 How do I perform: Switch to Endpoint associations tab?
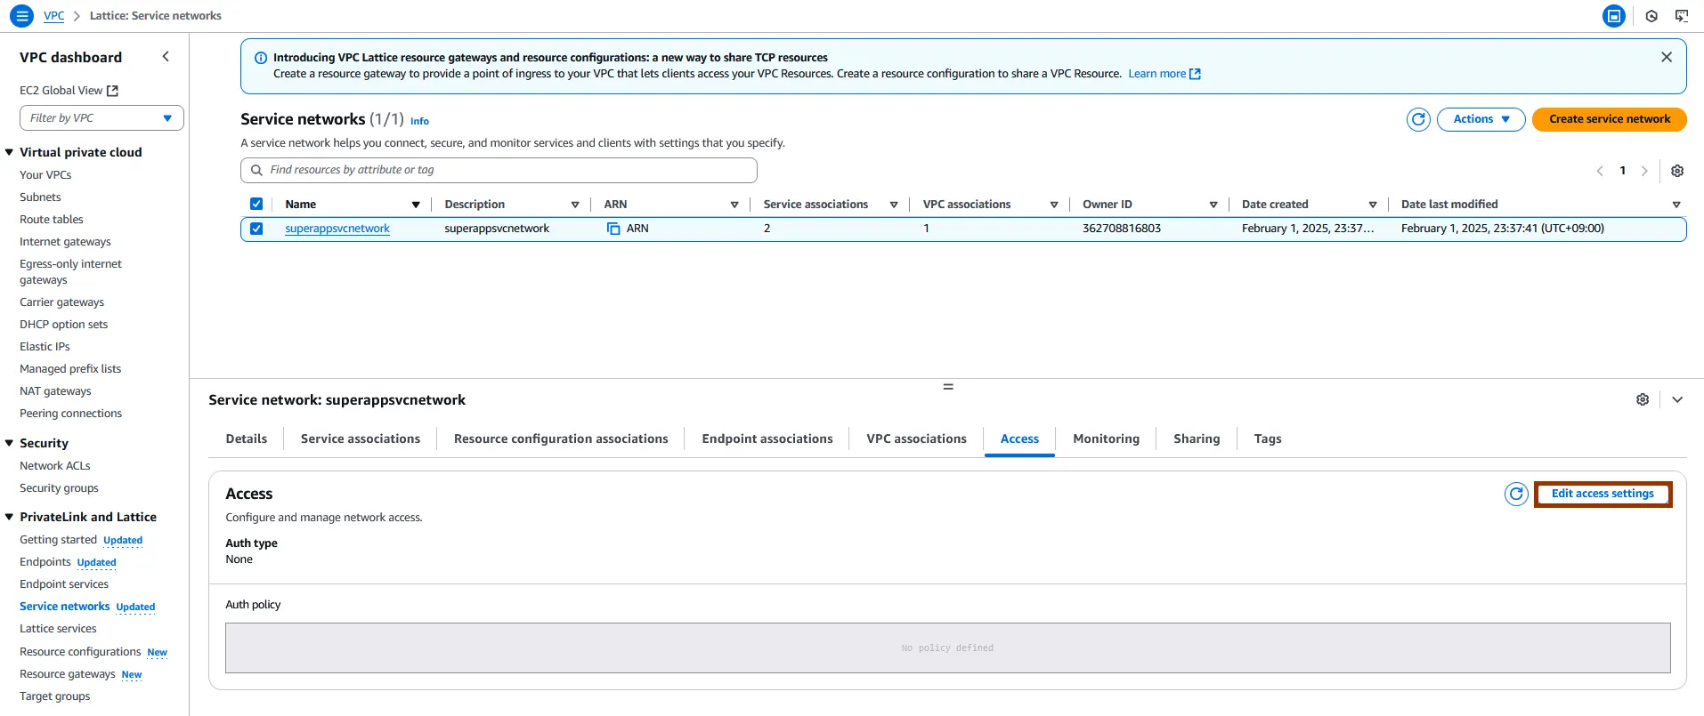pos(767,439)
